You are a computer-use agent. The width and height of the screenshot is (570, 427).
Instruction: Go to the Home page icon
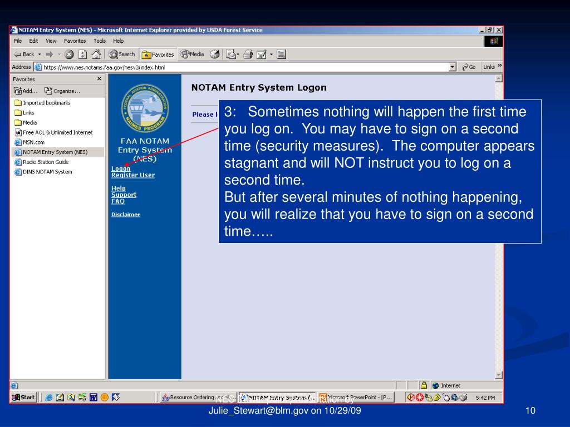[96, 54]
